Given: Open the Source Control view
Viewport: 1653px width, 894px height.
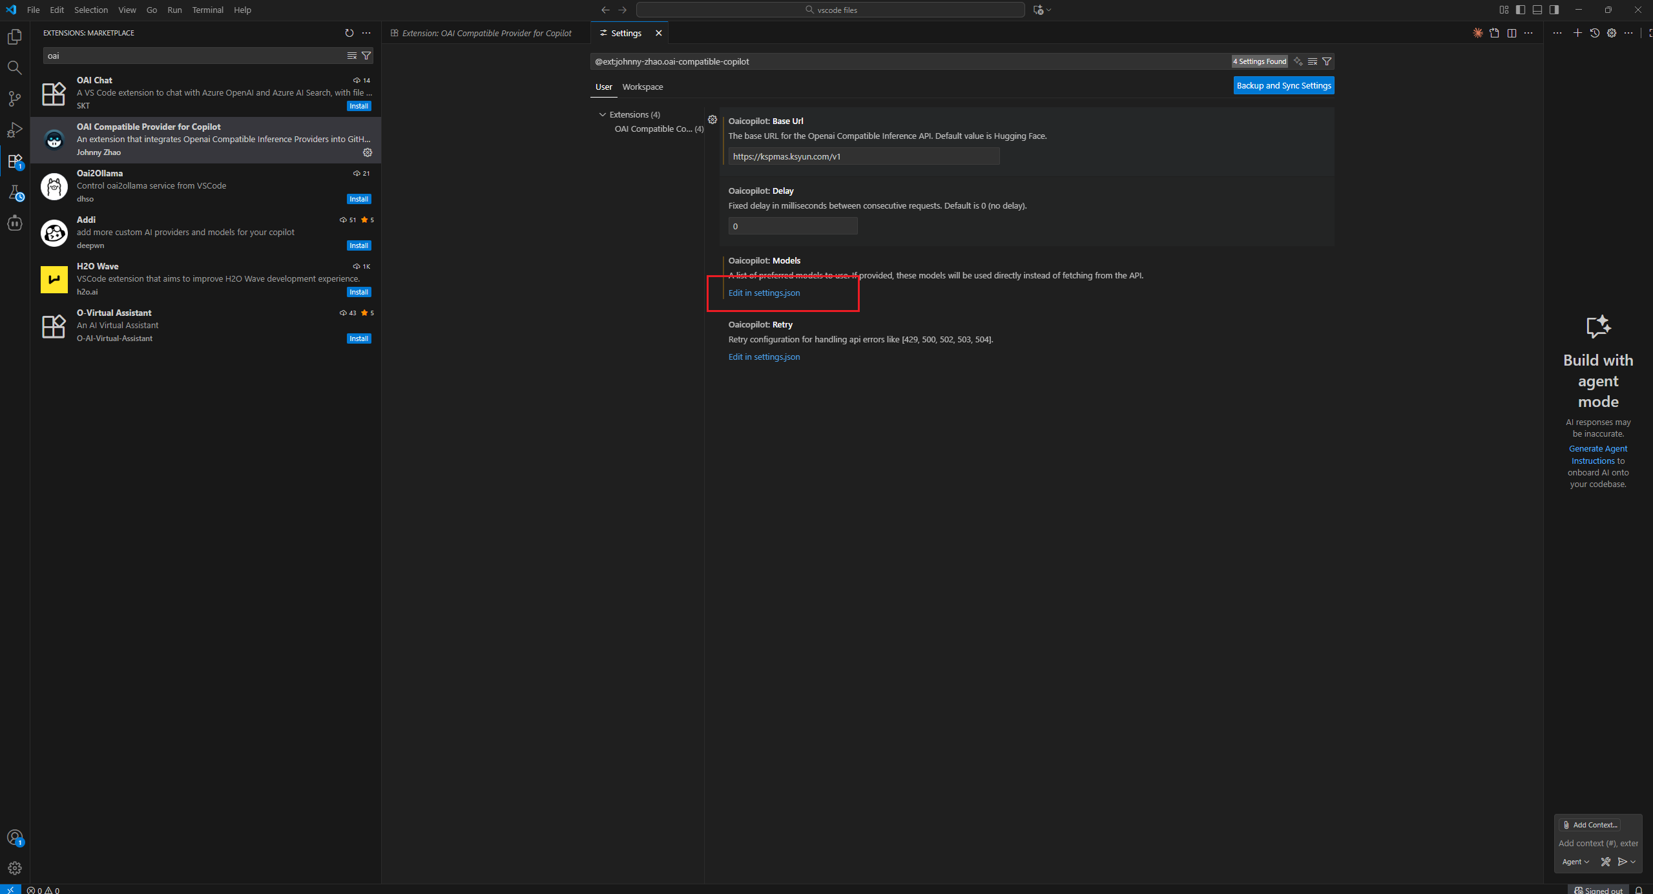Looking at the screenshot, I should point(14,99).
